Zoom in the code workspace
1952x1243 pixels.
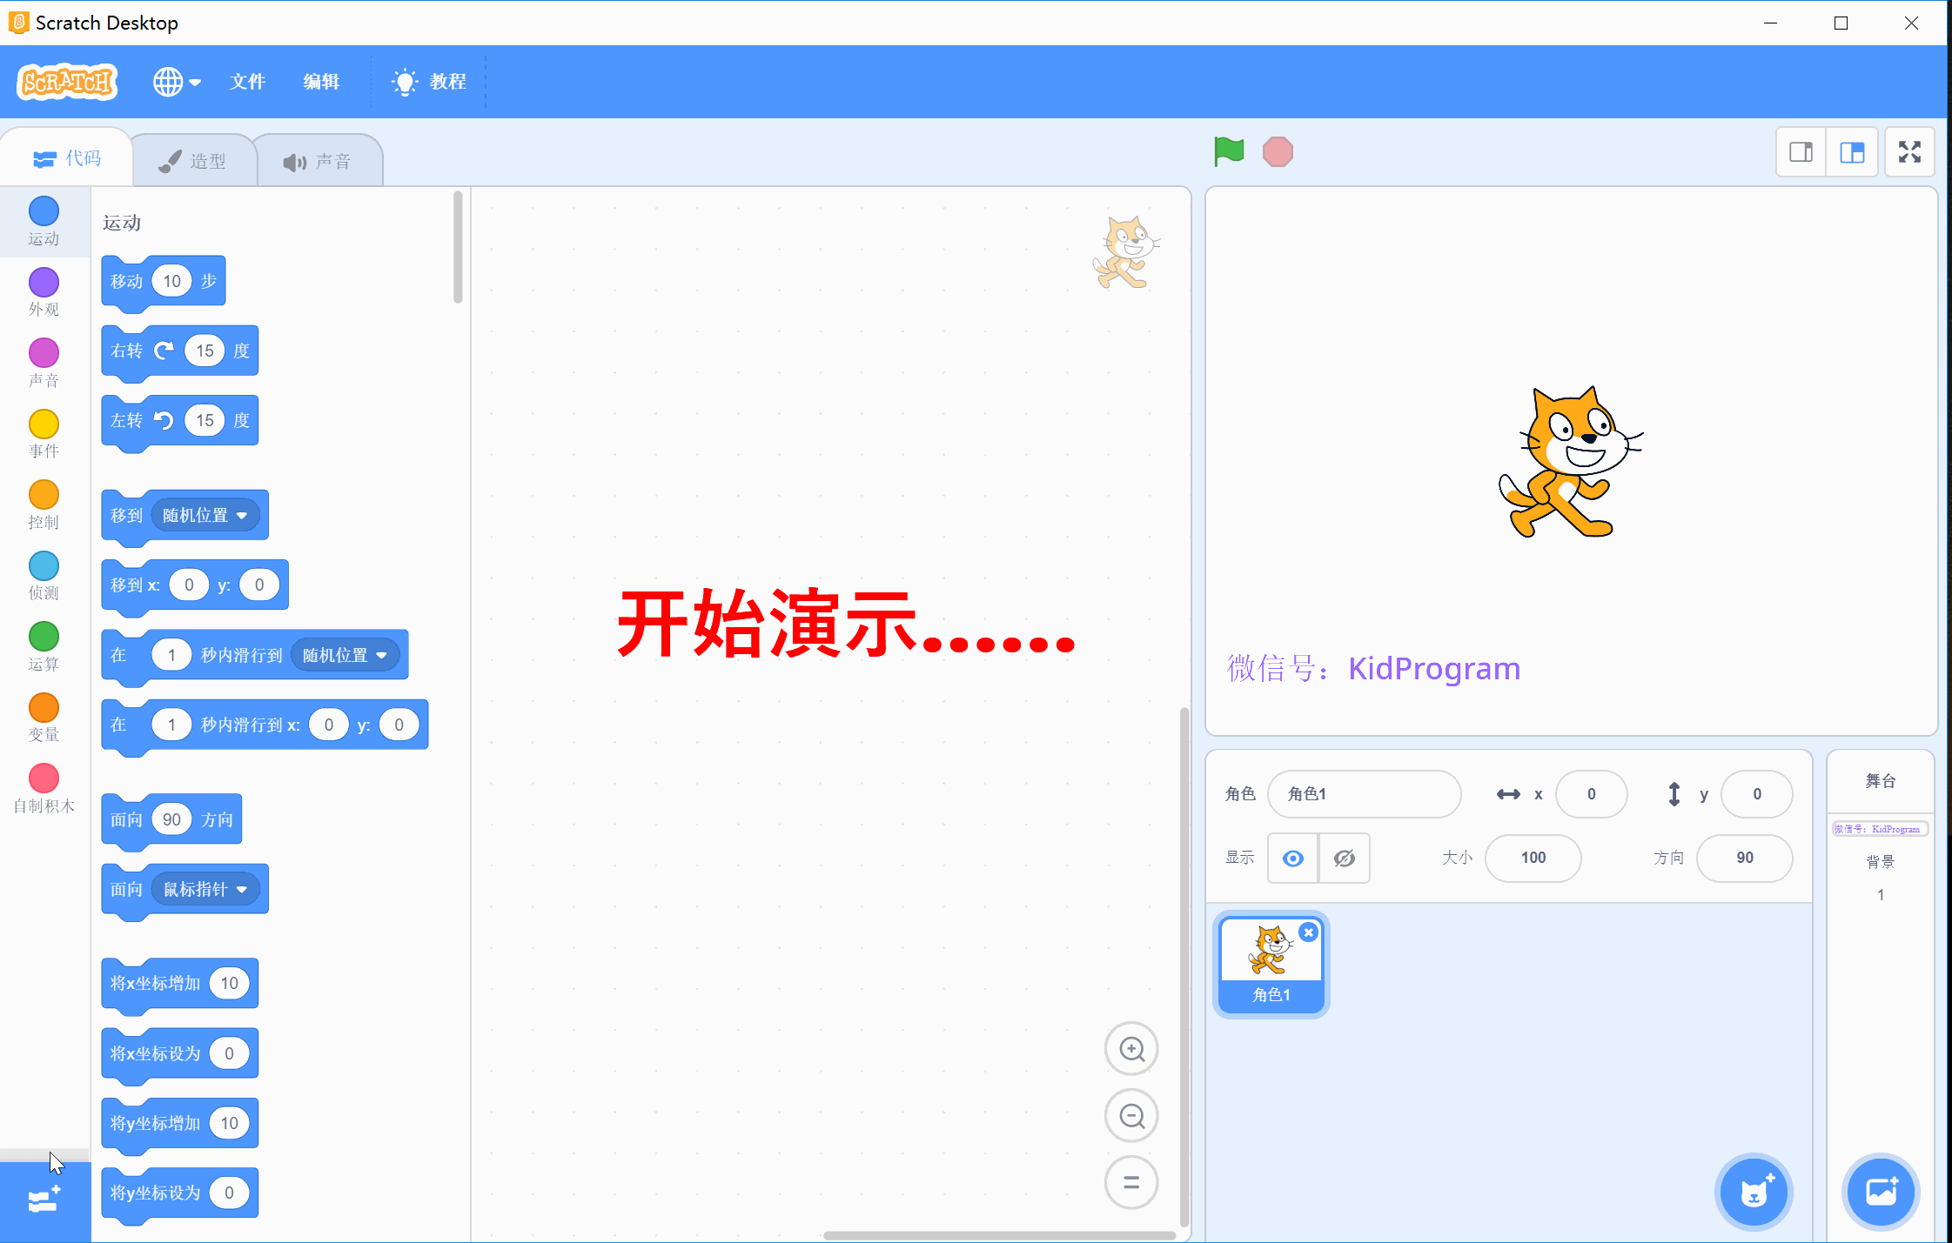[x=1131, y=1049]
